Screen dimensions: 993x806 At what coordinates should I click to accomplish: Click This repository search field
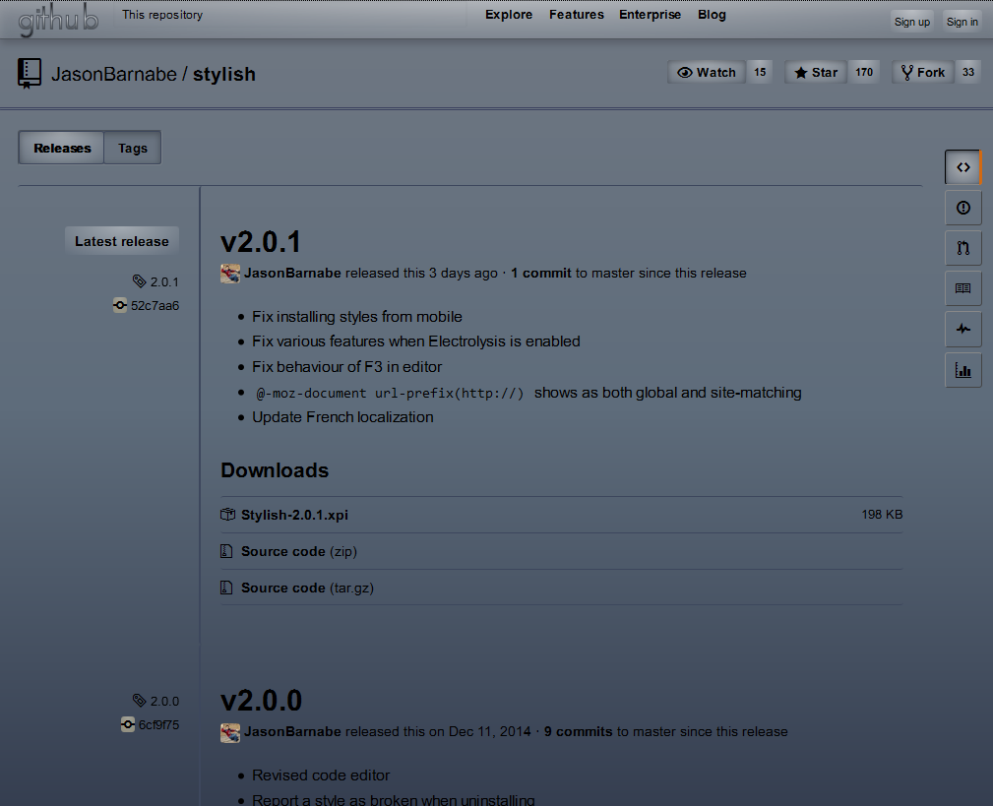(162, 15)
